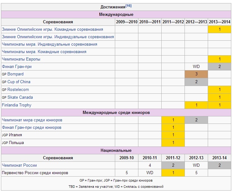Image resolution: width=235 pixels, height=194 pixels.
Task: Open Финал Гран-при среди юниоров link
Action: pyautogui.click(x=32, y=128)
